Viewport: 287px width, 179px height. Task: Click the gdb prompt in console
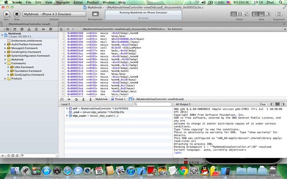click(x=178, y=153)
